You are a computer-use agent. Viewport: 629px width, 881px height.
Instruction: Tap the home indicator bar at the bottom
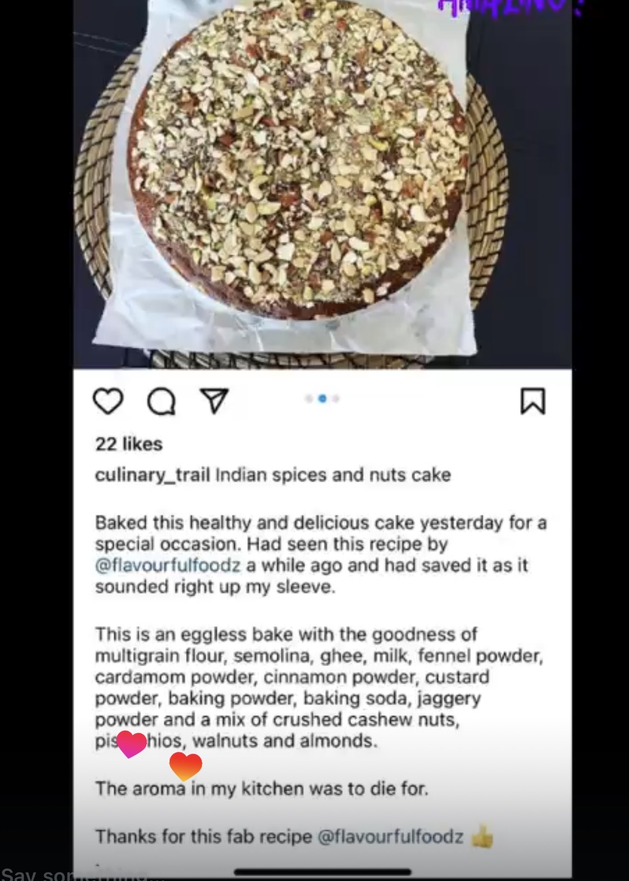(x=323, y=872)
